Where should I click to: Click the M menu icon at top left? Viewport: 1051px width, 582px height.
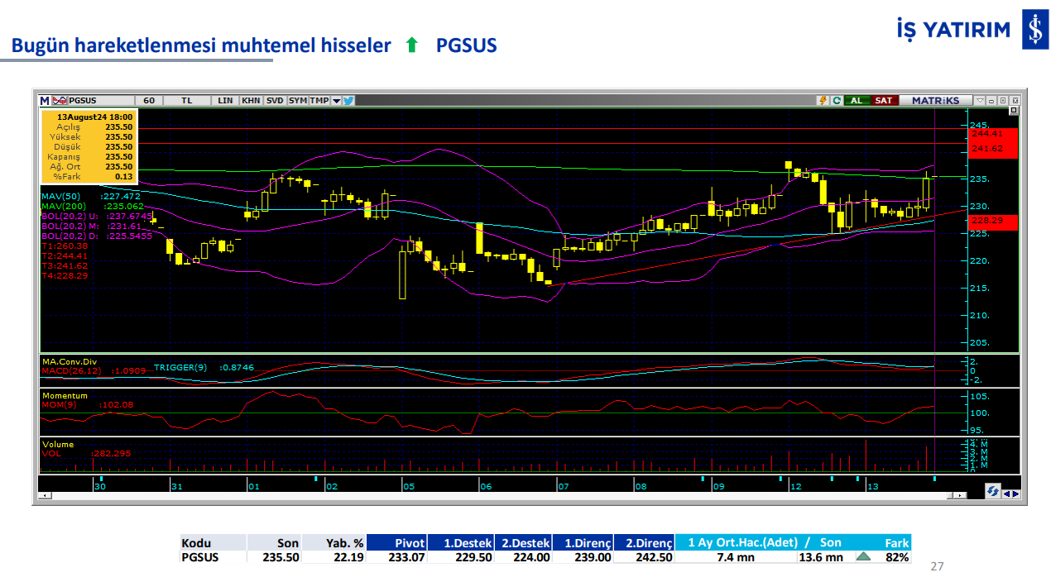(x=45, y=100)
